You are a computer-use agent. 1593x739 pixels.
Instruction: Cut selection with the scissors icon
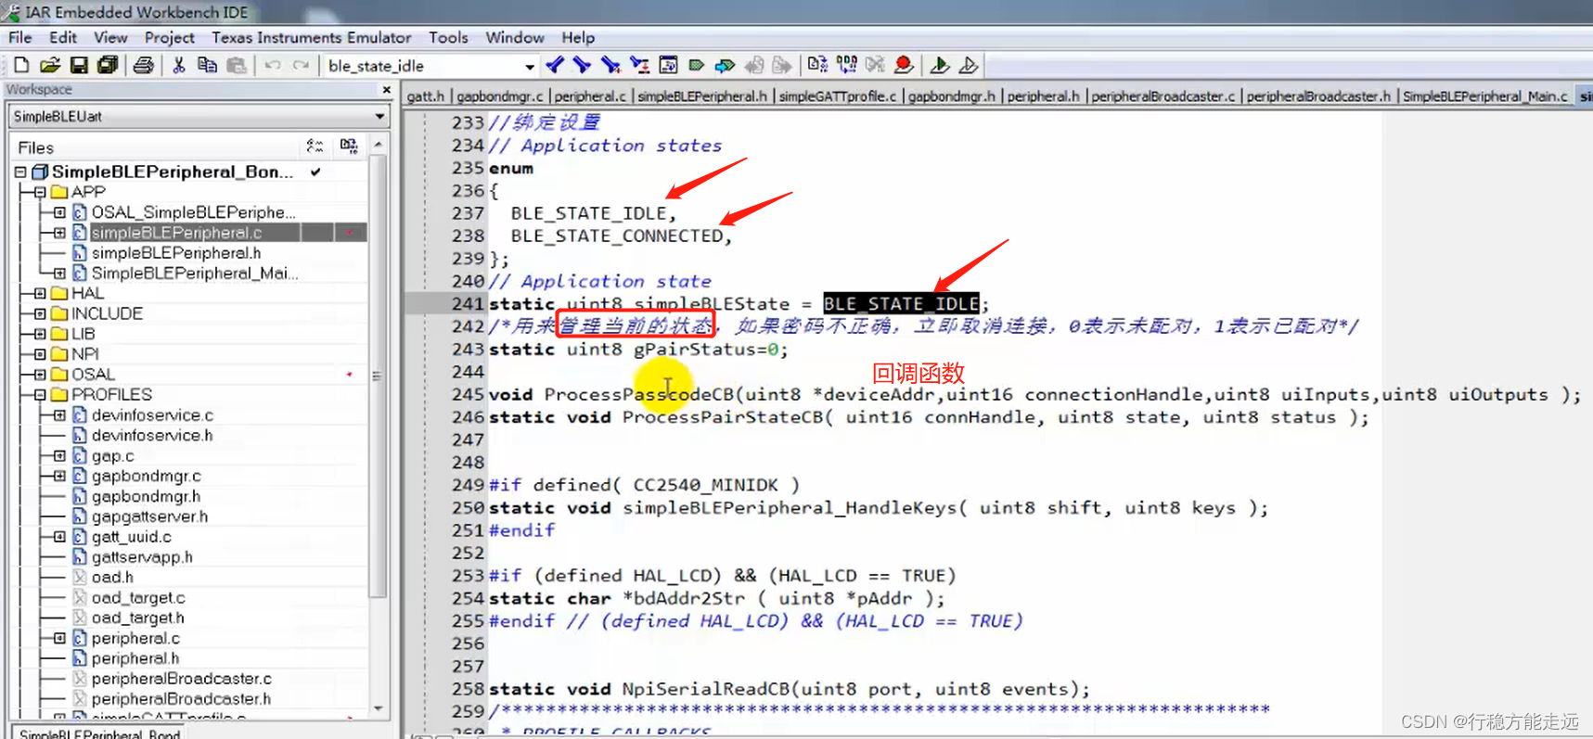179,65
